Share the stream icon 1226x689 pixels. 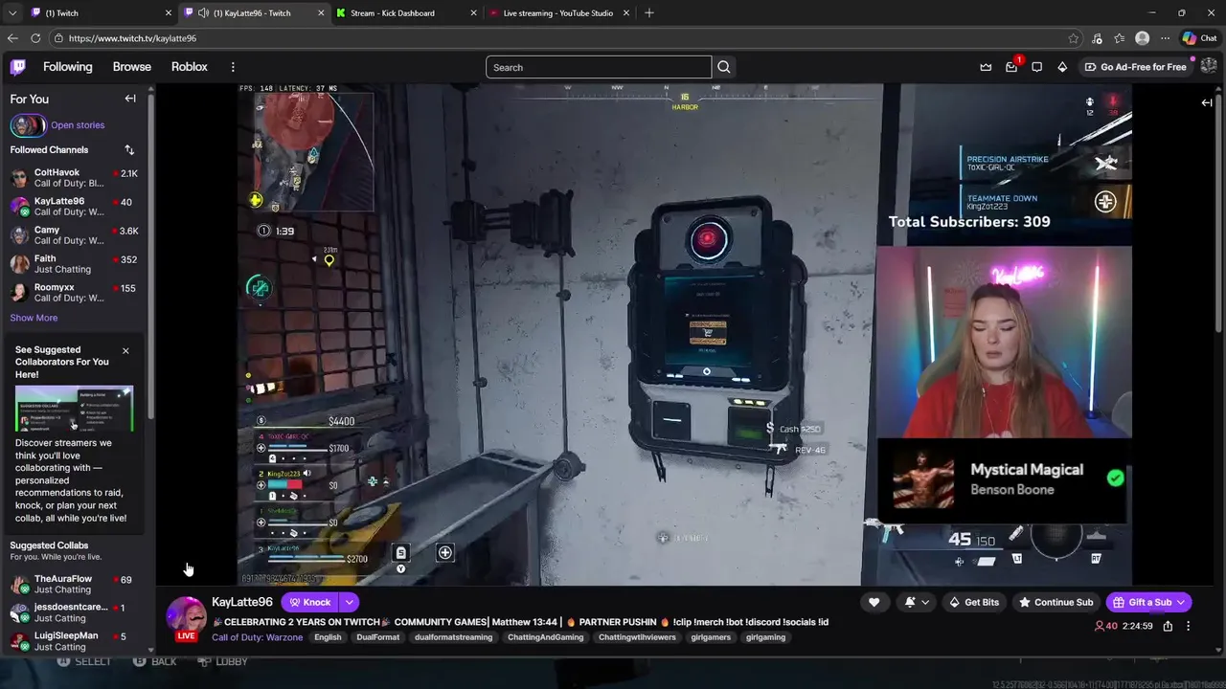[1168, 626]
